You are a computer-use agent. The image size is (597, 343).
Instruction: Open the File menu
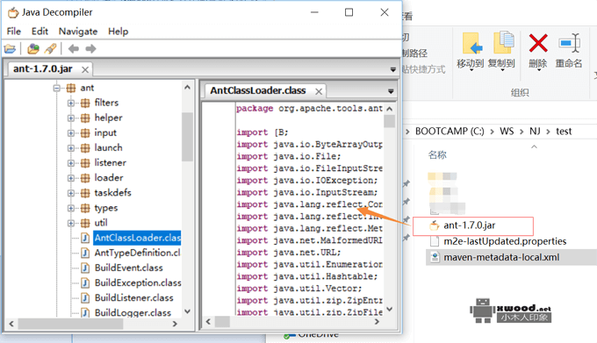point(14,32)
